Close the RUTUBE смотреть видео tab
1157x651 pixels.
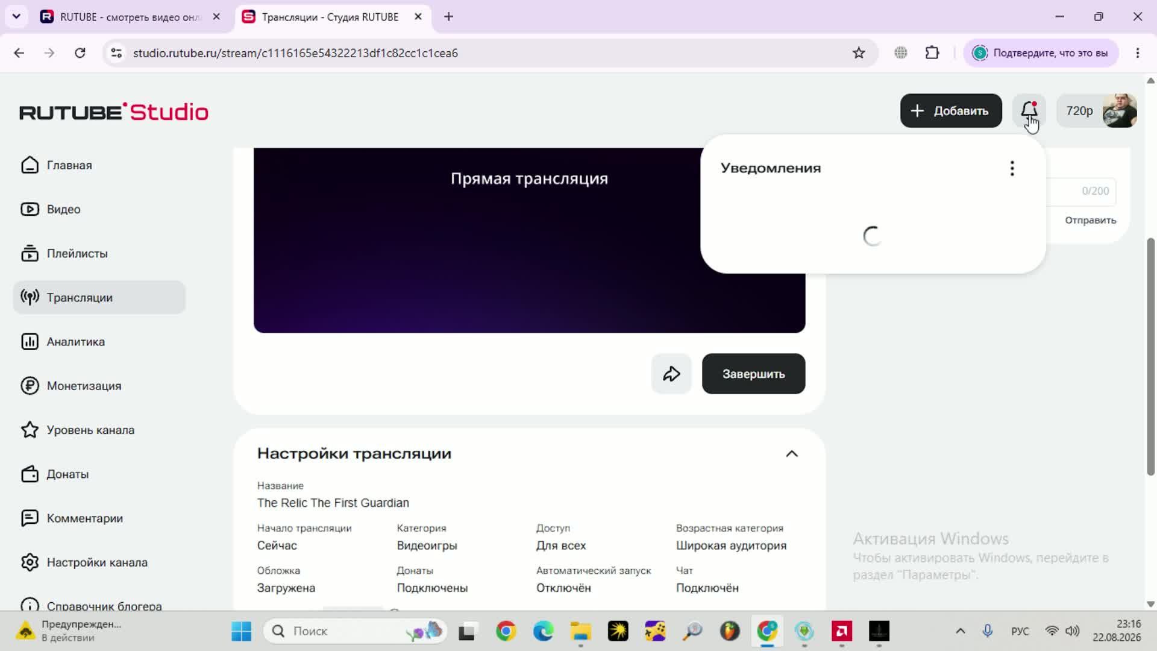tap(216, 17)
